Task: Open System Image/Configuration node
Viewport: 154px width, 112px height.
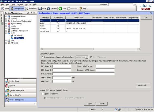Action: click(x=21, y=21)
